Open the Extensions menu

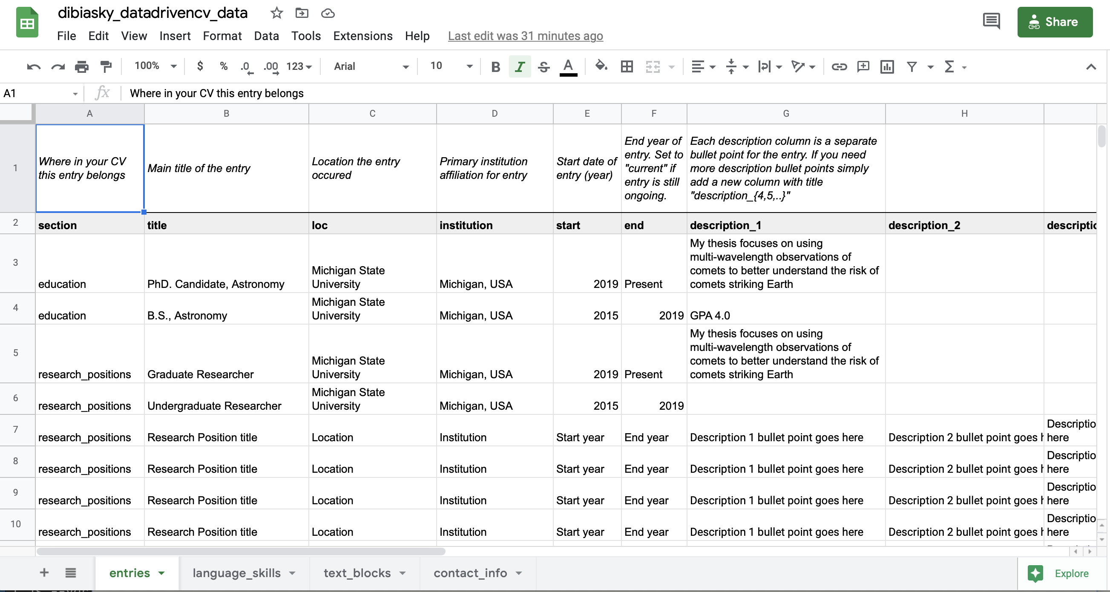pyautogui.click(x=362, y=36)
